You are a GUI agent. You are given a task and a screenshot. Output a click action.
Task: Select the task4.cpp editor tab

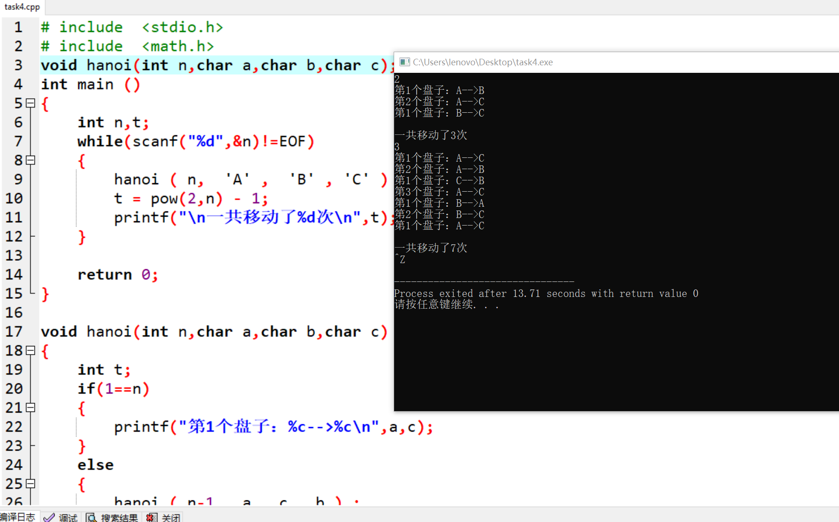[22, 7]
